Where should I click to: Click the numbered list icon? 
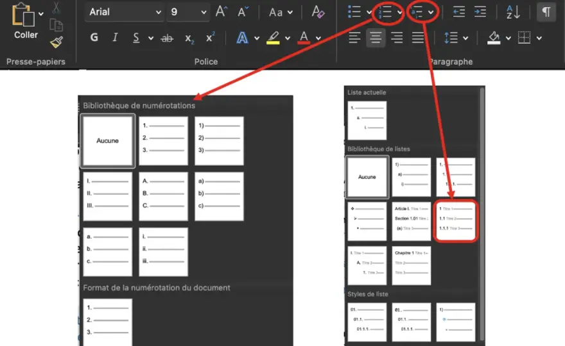tap(385, 13)
